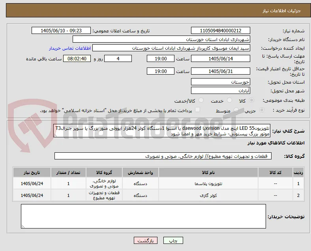Click the response deadline date 1405/06/14
The height and width of the screenshot is (251, 311).
click(x=220, y=58)
